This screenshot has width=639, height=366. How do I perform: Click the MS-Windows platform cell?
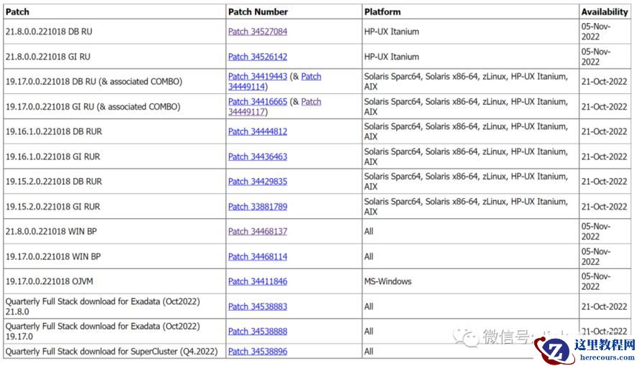coord(470,281)
